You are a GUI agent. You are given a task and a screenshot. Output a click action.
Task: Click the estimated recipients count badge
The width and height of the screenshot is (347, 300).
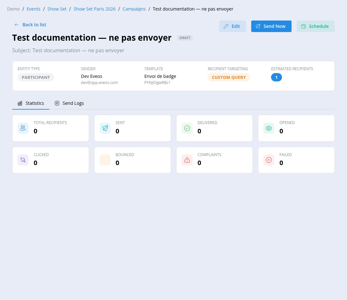[277, 77]
